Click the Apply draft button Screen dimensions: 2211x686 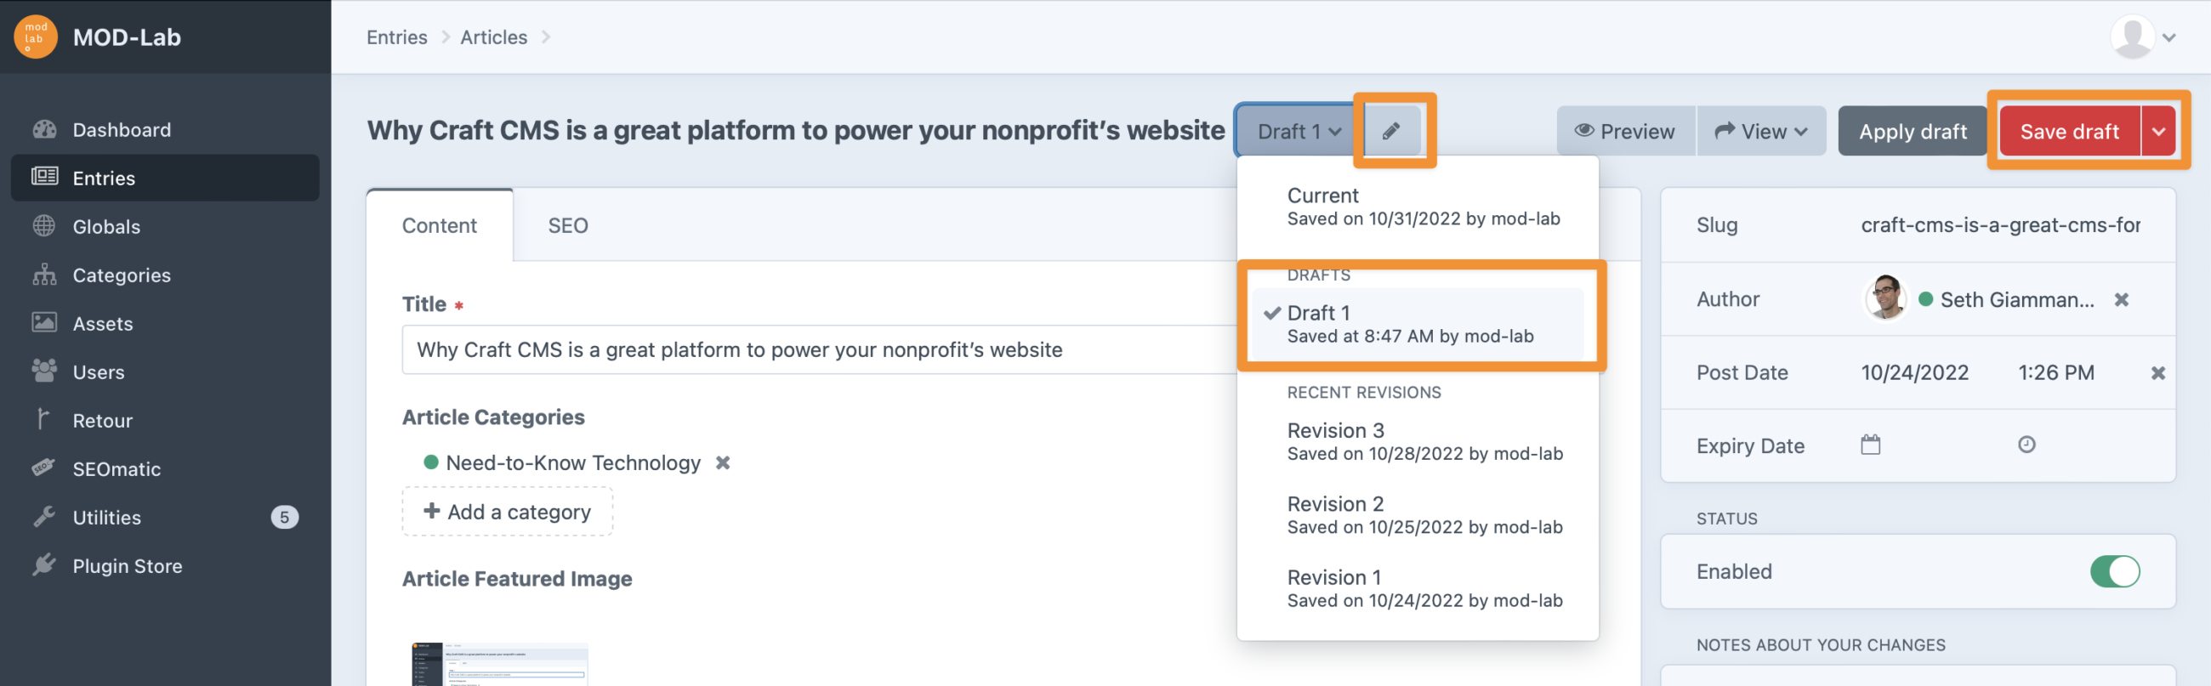(1913, 131)
